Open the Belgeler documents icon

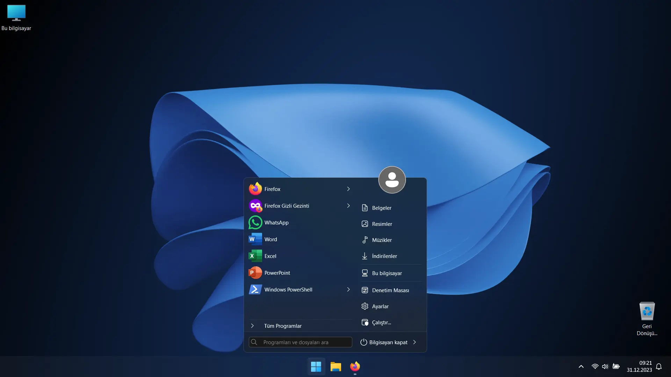pos(365,208)
